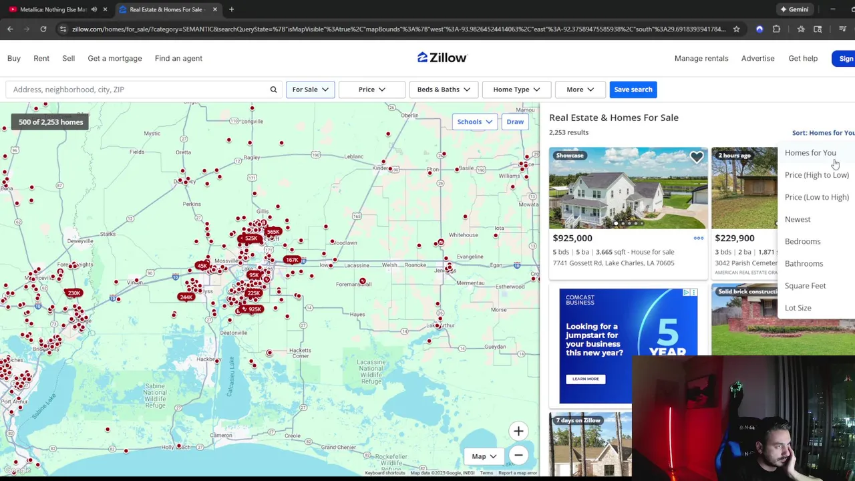Click the blue extension icon in toolbar
This screenshot has height=481, width=855.
(x=759, y=29)
